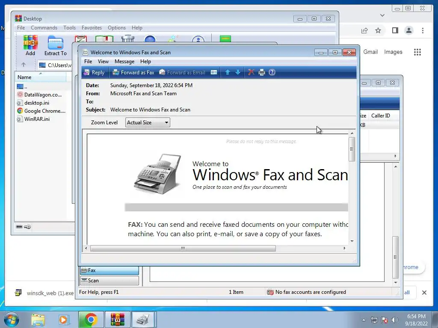
Task: Click Forward as Email toolbar button
Action: click(182, 73)
